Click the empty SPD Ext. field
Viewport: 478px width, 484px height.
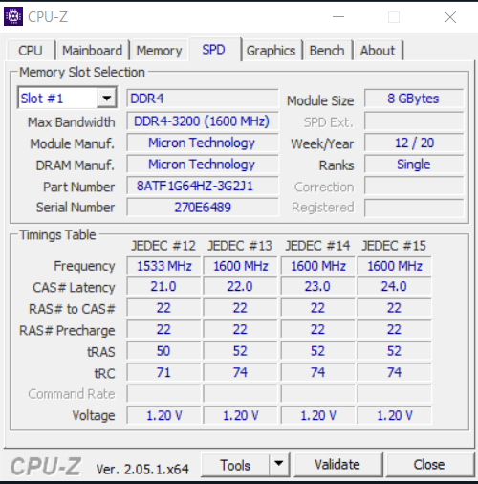(x=414, y=121)
